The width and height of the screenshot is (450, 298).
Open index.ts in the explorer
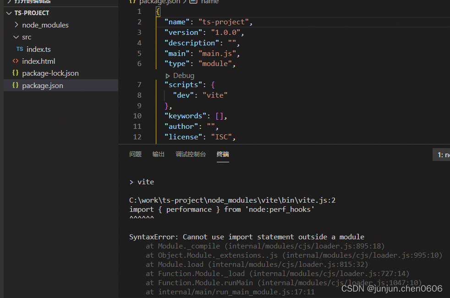coord(38,50)
